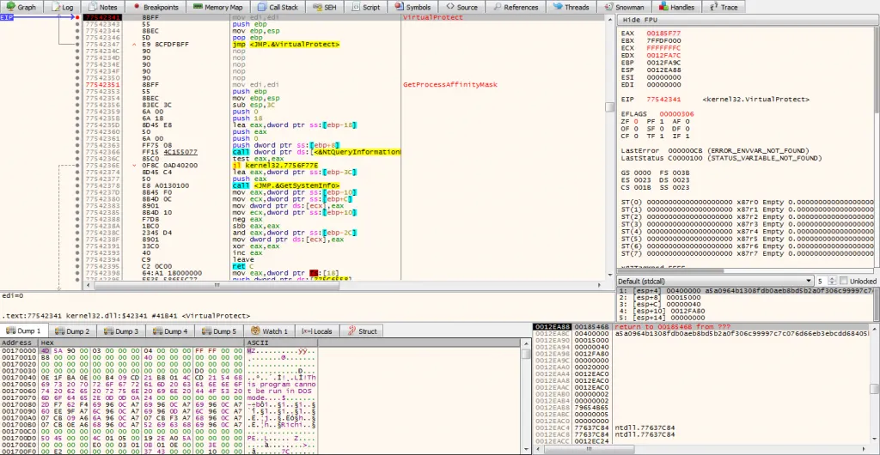The width and height of the screenshot is (880, 455).
Task: Open the Graph view icon
Action: click(9, 7)
